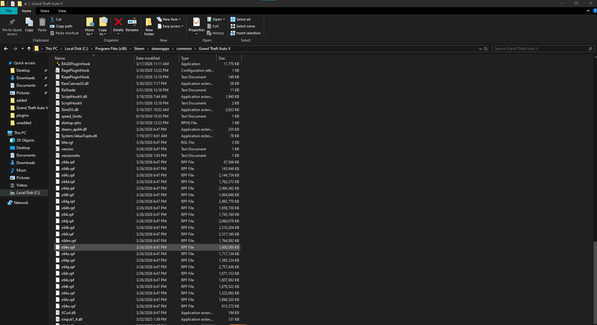Click Select none in the ribbon

tap(243, 26)
